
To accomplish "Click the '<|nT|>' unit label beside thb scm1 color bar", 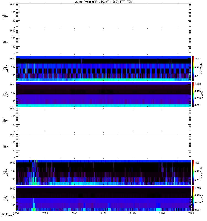I will point(202,94).
